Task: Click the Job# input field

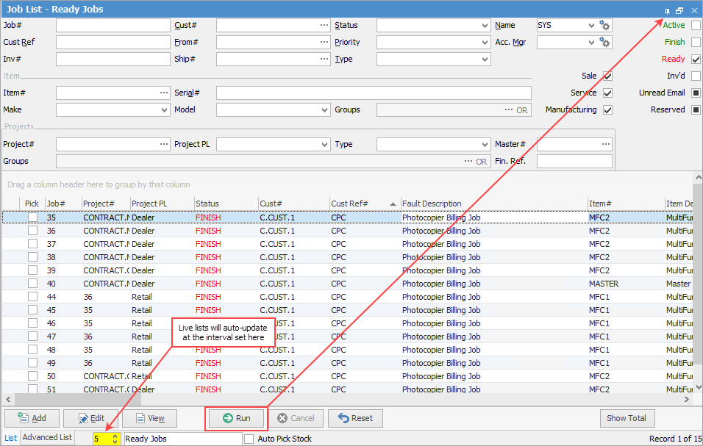Action: click(x=113, y=26)
